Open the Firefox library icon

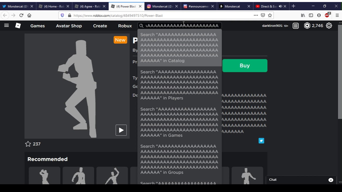(303, 15)
